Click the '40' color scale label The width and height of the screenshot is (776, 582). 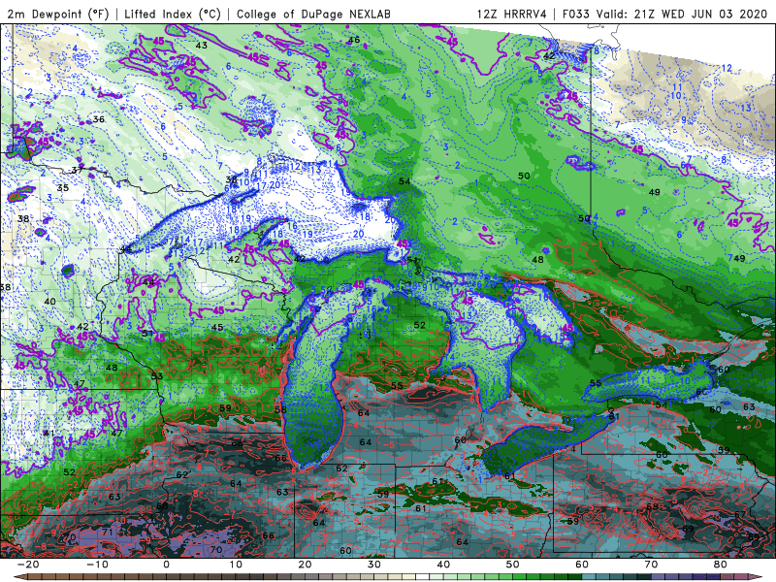click(x=443, y=565)
